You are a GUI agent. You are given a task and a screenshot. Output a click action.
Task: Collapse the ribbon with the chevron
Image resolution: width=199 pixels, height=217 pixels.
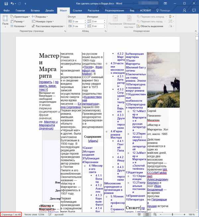tap(196, 31)
